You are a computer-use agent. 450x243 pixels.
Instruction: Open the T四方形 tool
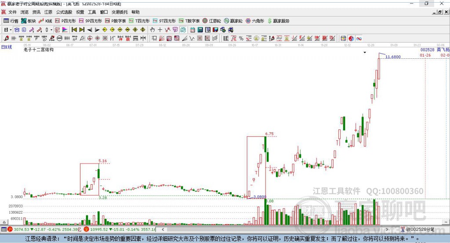(x=139, y=21)
